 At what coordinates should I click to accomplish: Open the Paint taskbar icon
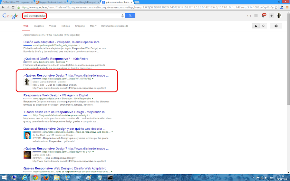click(89, 178)
